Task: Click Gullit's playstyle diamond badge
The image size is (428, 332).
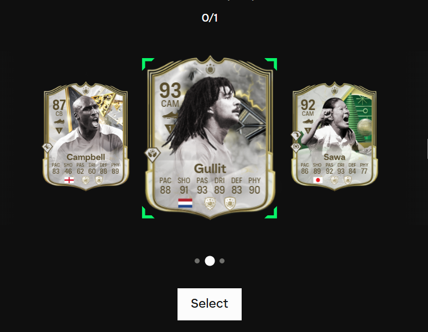Action: [152, 154]
